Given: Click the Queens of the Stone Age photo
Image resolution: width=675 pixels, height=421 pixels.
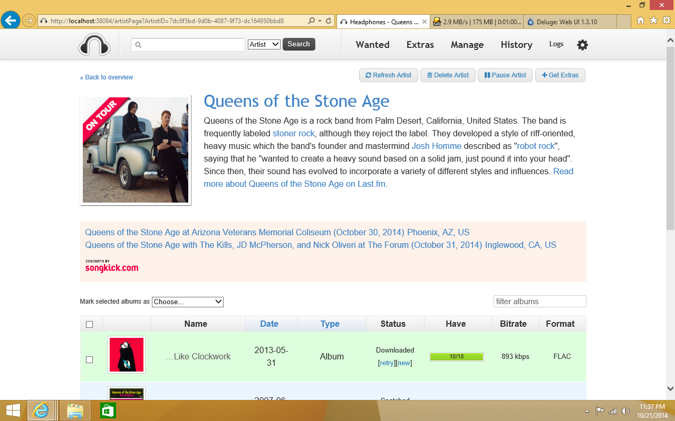Looking at the screenshot, I should 136,150.
